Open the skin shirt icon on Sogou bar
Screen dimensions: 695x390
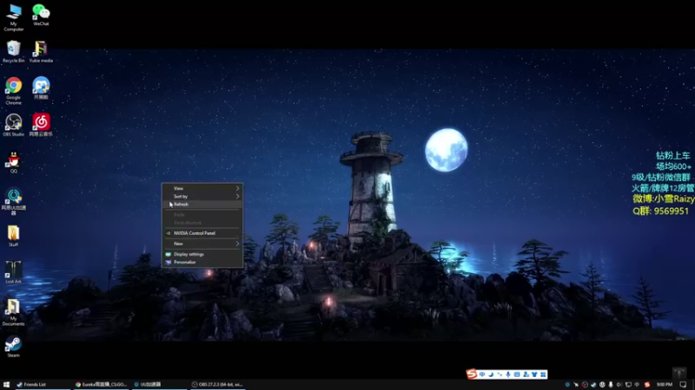[534, 374]
